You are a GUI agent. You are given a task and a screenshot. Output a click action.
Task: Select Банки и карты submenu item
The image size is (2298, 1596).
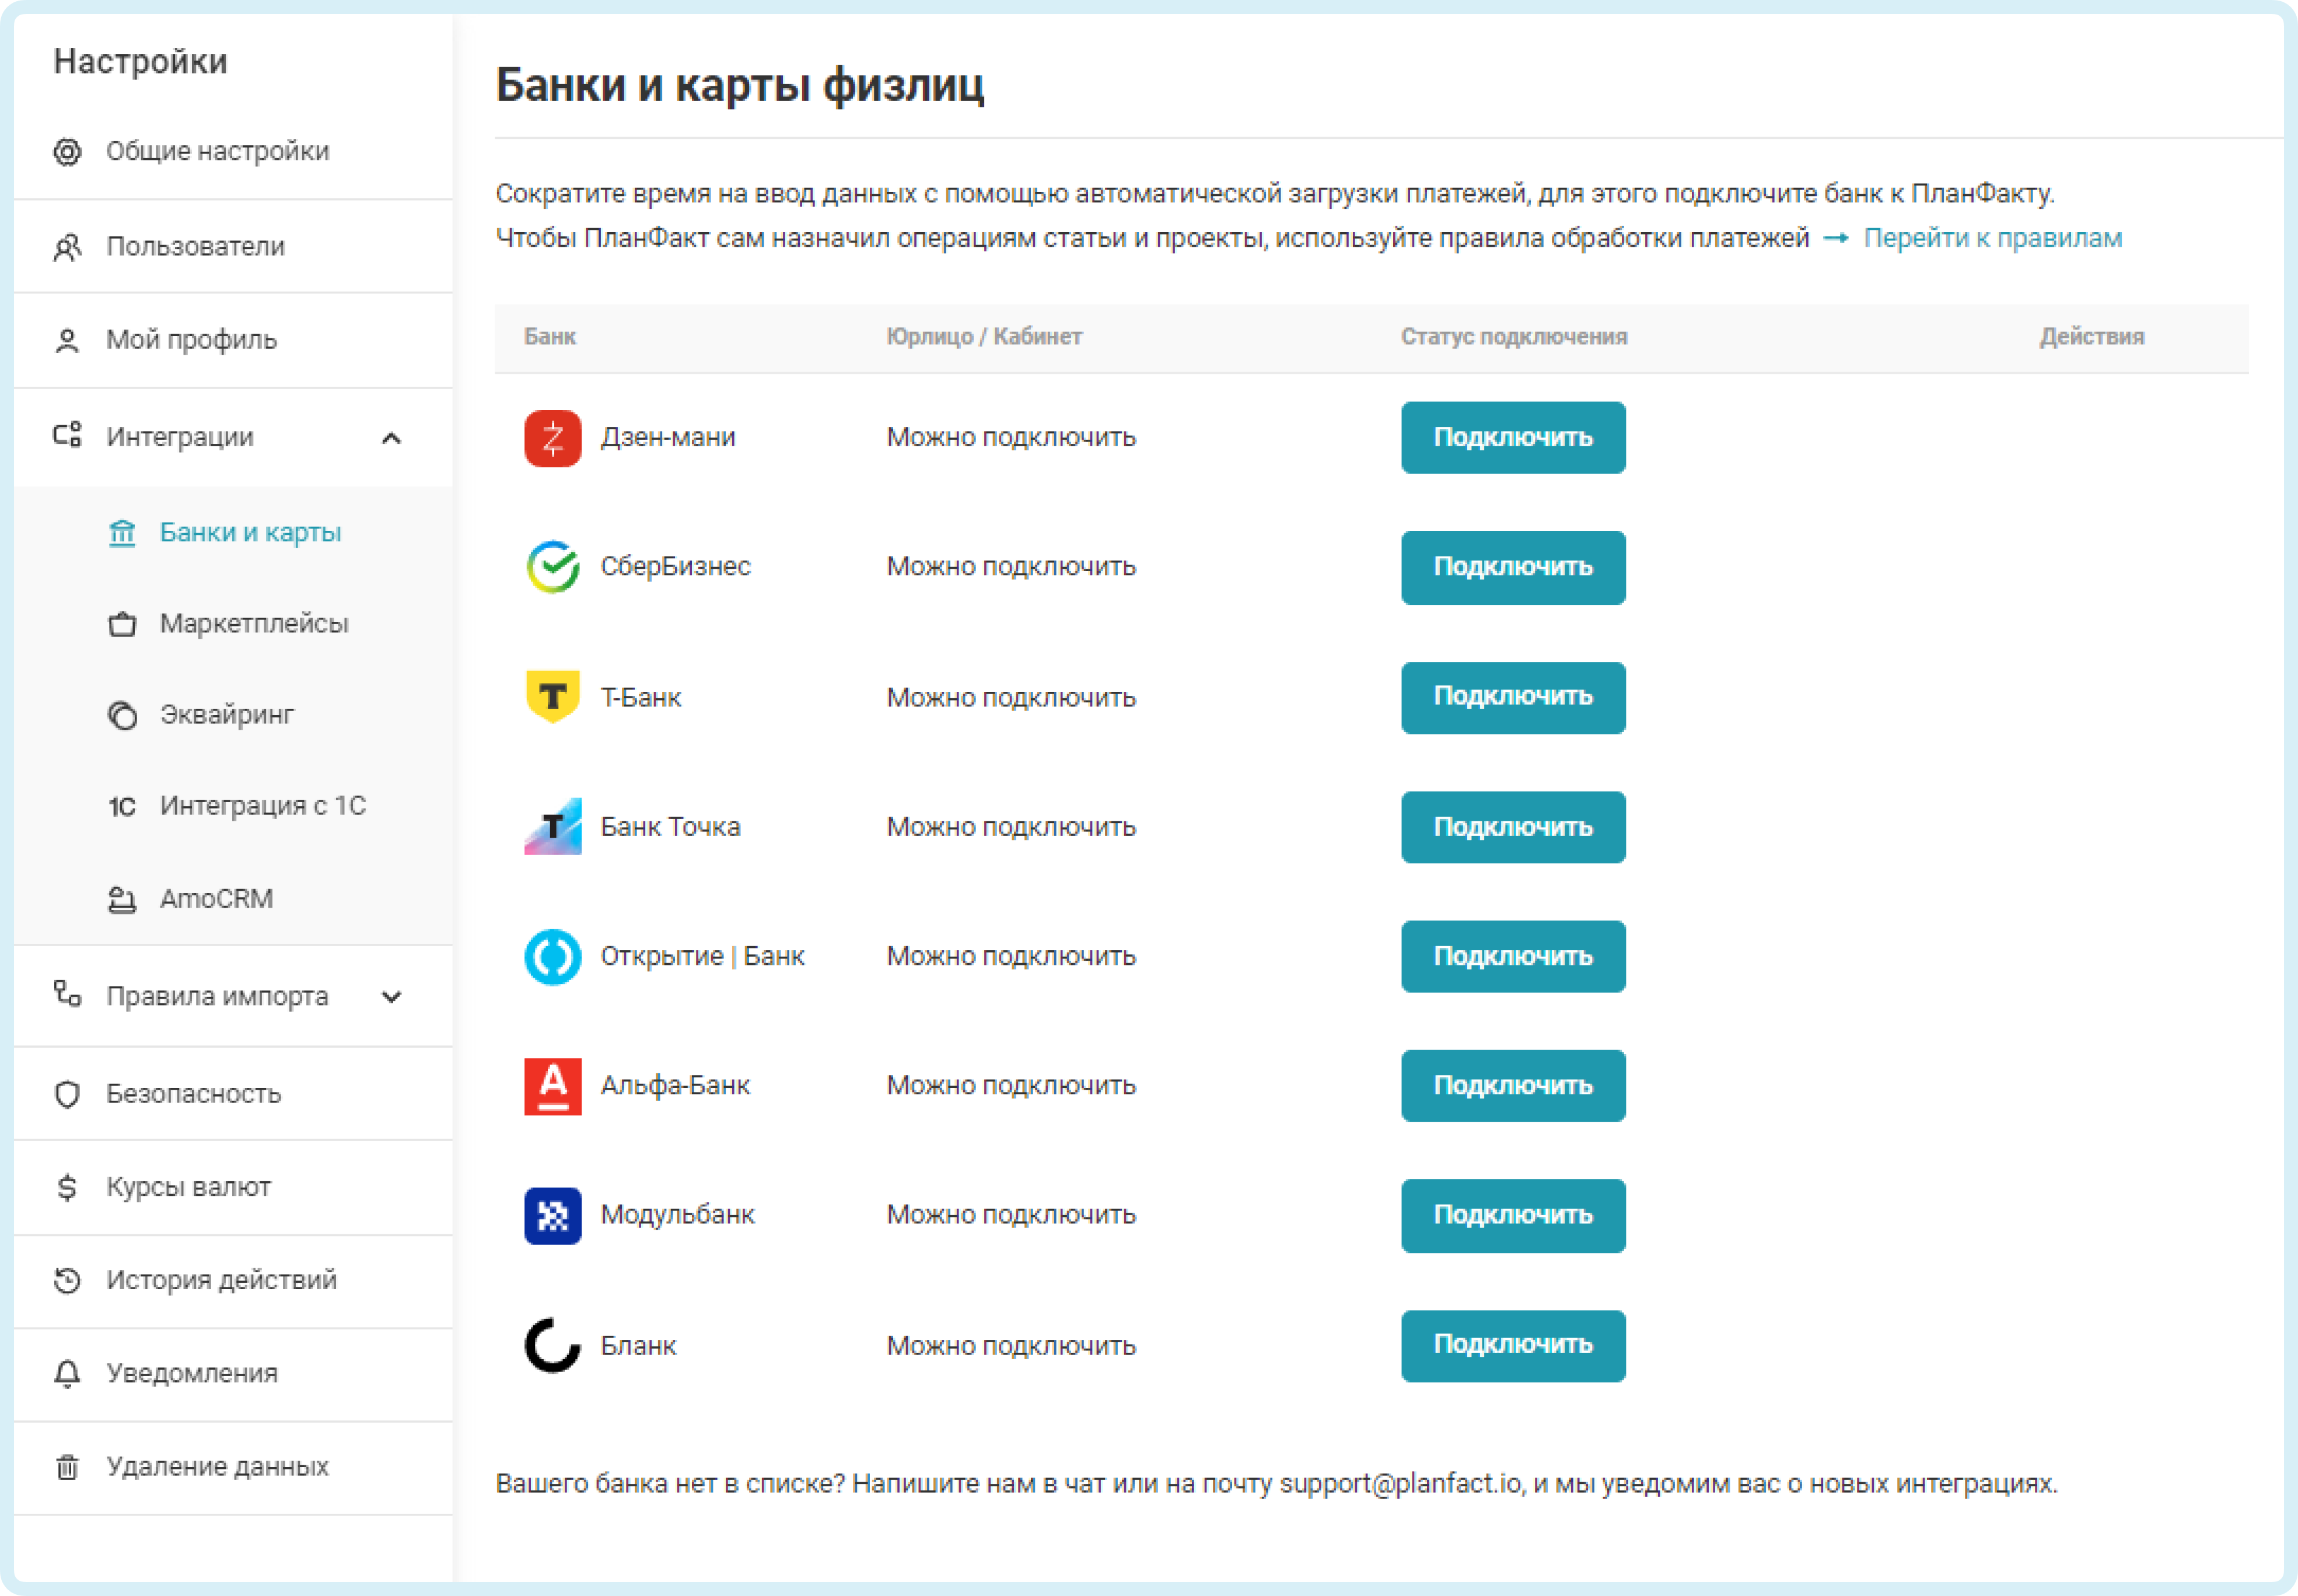[x=233, y=533]
